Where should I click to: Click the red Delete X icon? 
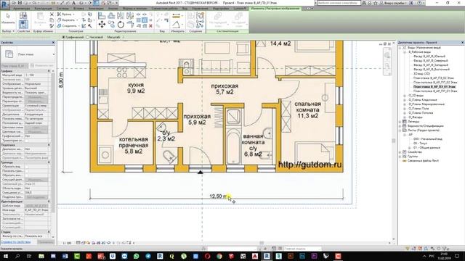coord(150,26)
